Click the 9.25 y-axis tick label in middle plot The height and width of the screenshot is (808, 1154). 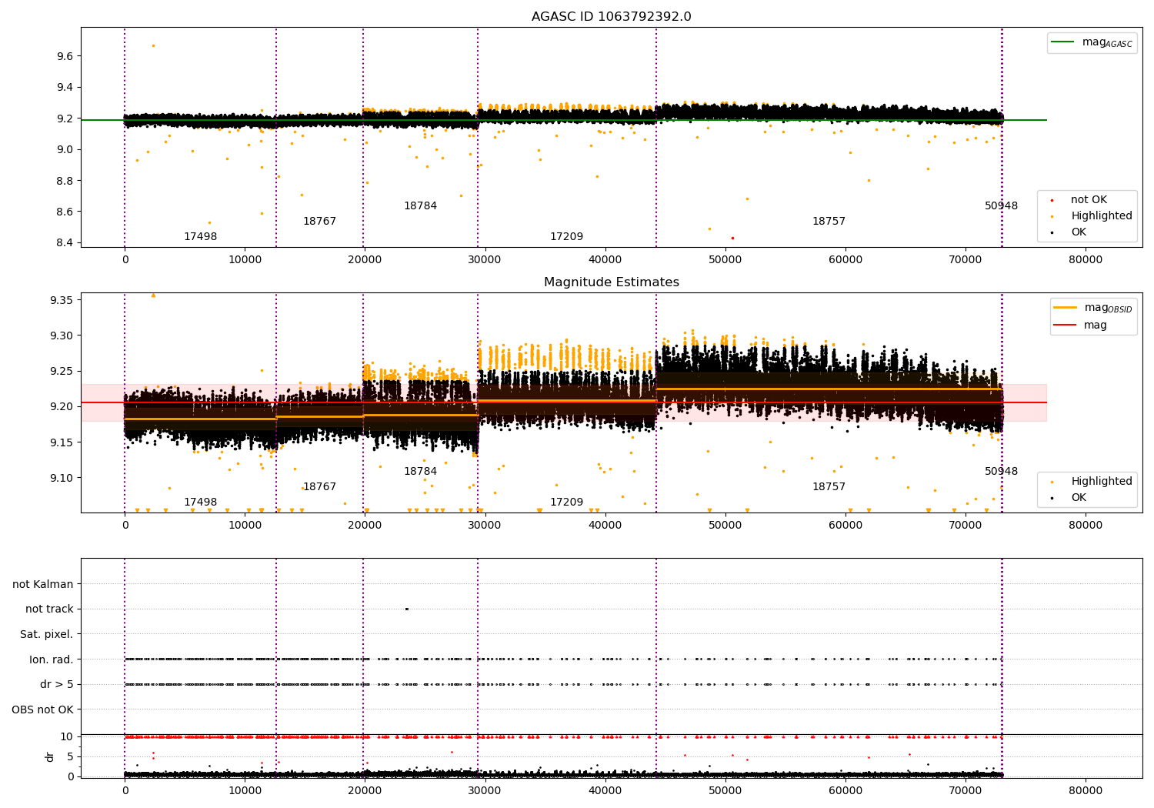(x=62, y=371)
